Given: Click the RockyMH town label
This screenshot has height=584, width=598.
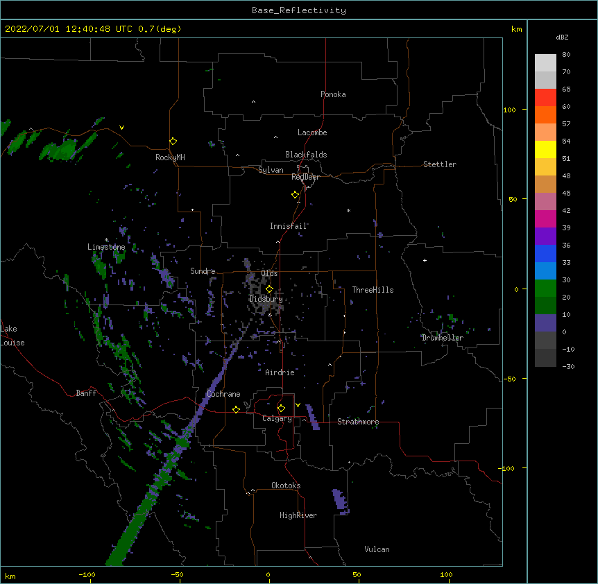Looking at the screenshot, I should click(x=170, y=157).
